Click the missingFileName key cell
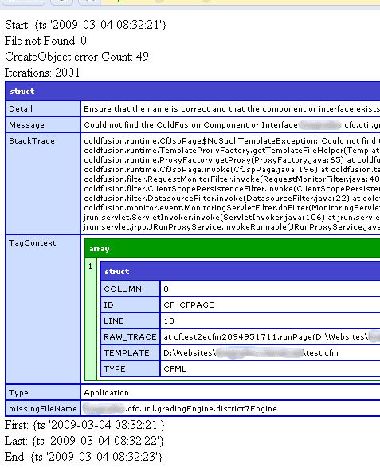380x468 pixels. click(x=43, y=409)
